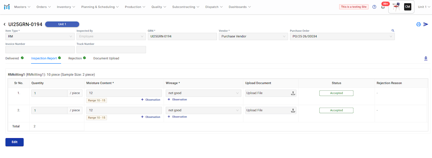Open the notifications bell

[x=383, y=7]
